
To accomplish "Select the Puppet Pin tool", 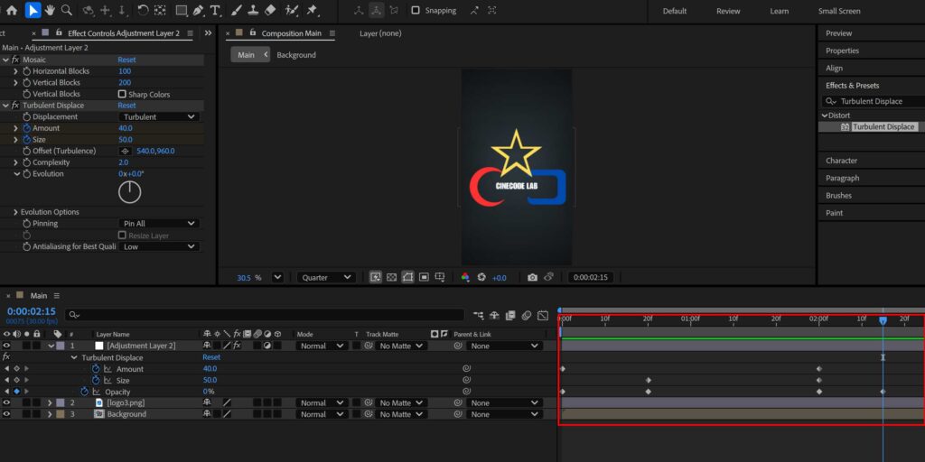I will coord(312,10).
